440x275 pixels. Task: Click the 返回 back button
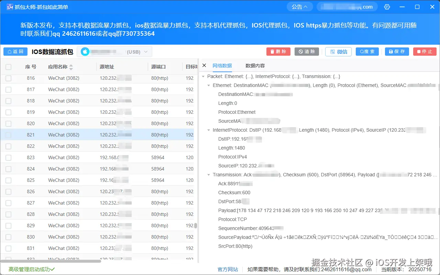(15, 51)
